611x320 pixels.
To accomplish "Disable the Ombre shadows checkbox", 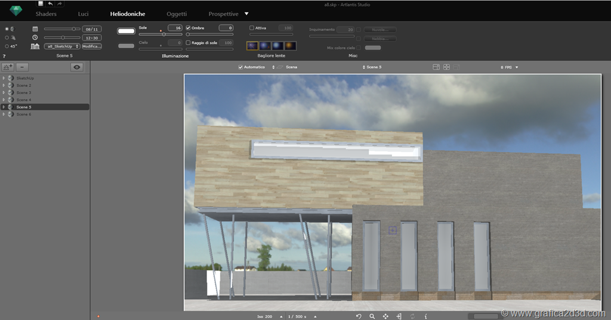I will point(189,28).
